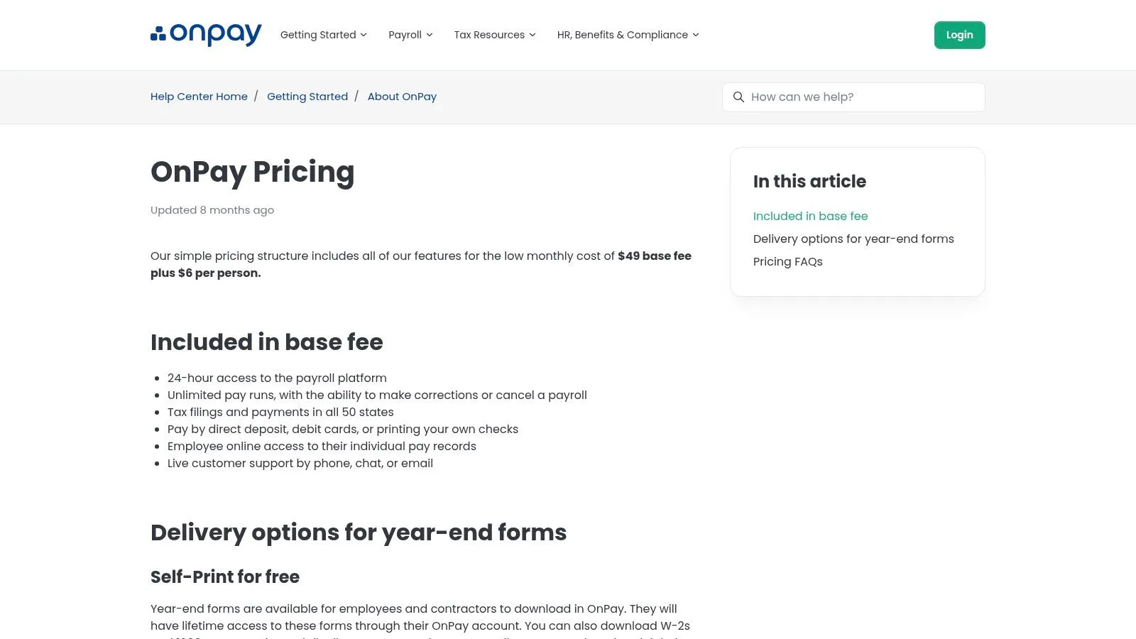The height and width of the screenshot is (639, 1136).
Task: Expand the Tax Resources dropdown chevron
Action: [x=532, y=35]
